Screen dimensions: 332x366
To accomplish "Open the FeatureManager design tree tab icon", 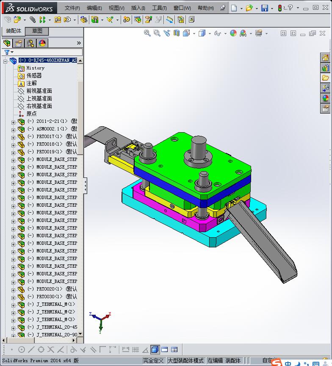I will 7,43.
